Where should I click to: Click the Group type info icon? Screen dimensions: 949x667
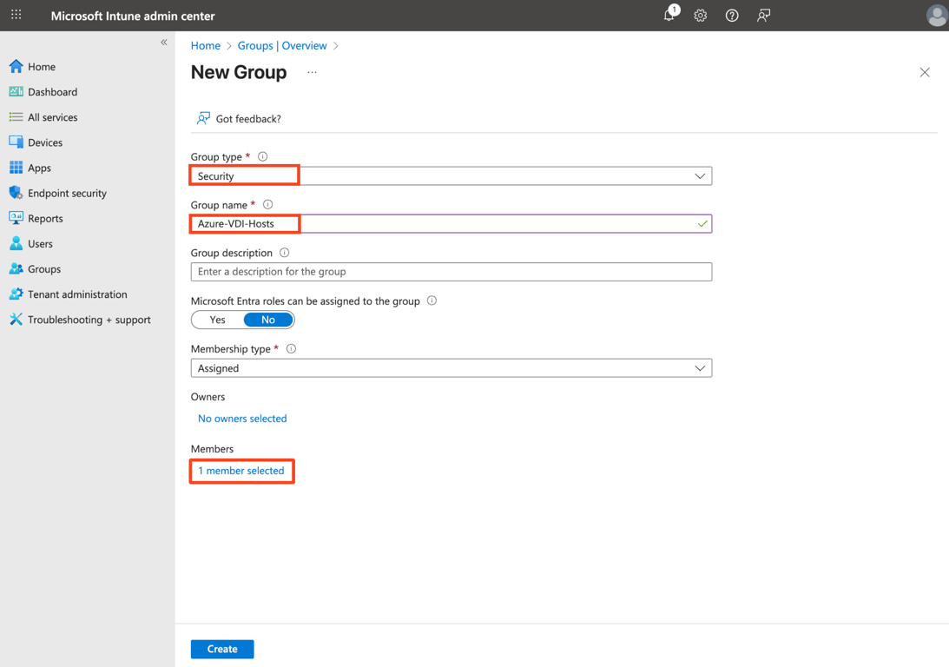[x=262, y=157]
